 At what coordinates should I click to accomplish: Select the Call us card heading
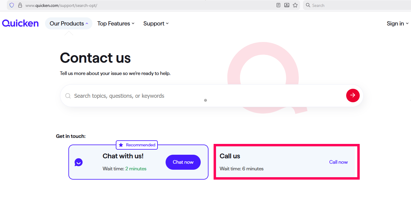(x=230, y=156)
